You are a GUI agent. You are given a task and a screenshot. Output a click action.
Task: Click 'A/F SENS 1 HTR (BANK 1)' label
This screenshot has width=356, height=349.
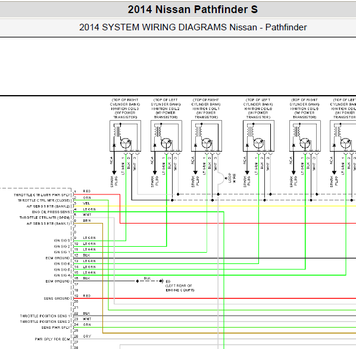tap(48, 224)
